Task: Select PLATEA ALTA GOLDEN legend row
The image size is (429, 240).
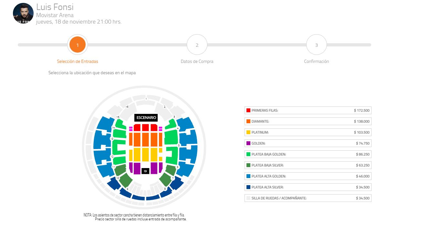Action: 308,176
